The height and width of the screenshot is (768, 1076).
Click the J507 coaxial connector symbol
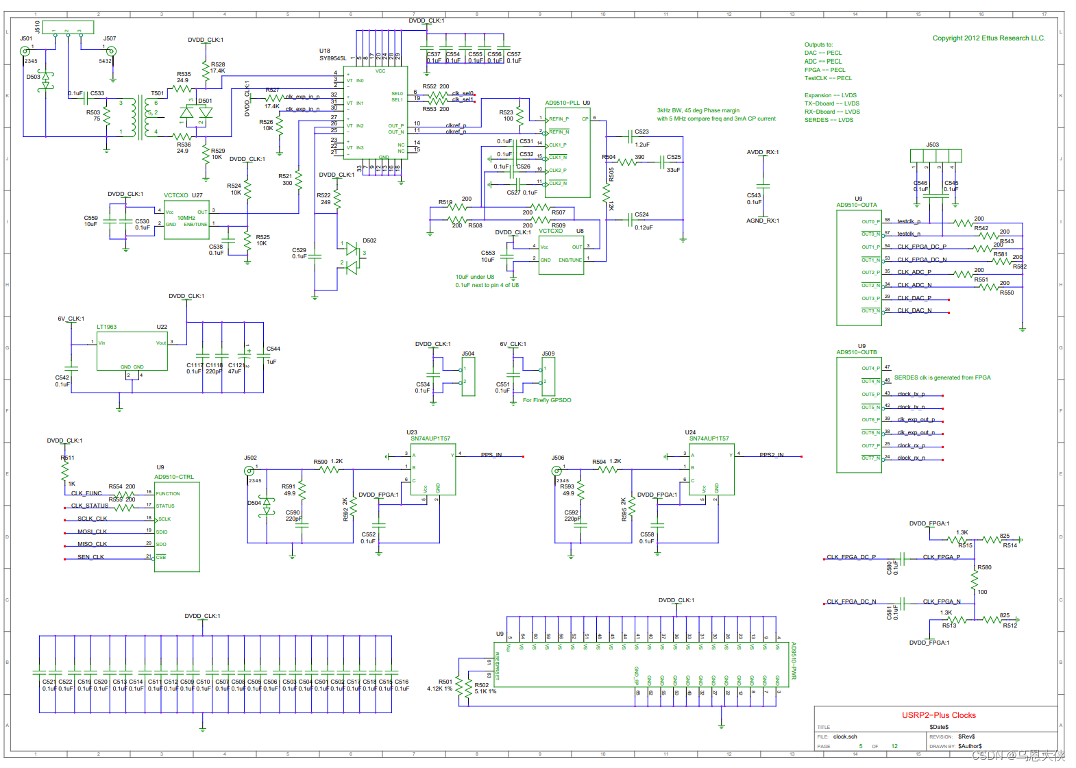click(x=111, y=51)
